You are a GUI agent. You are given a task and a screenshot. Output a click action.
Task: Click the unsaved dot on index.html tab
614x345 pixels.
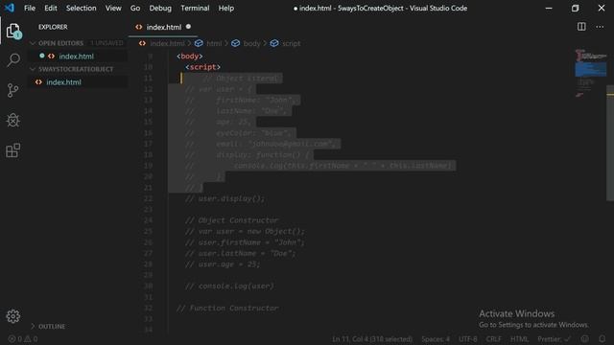188,27
